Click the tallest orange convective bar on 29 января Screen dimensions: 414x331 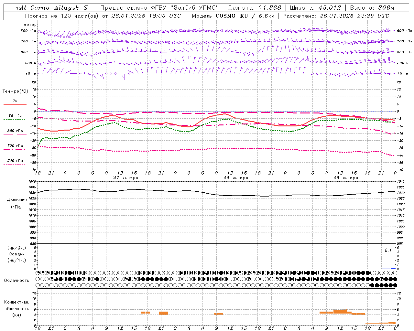click(x=345, y=312)
